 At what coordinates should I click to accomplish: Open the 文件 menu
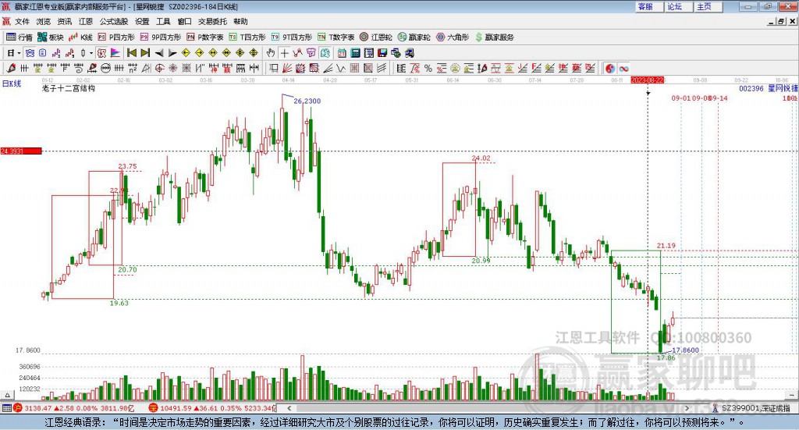click(22, 21)
